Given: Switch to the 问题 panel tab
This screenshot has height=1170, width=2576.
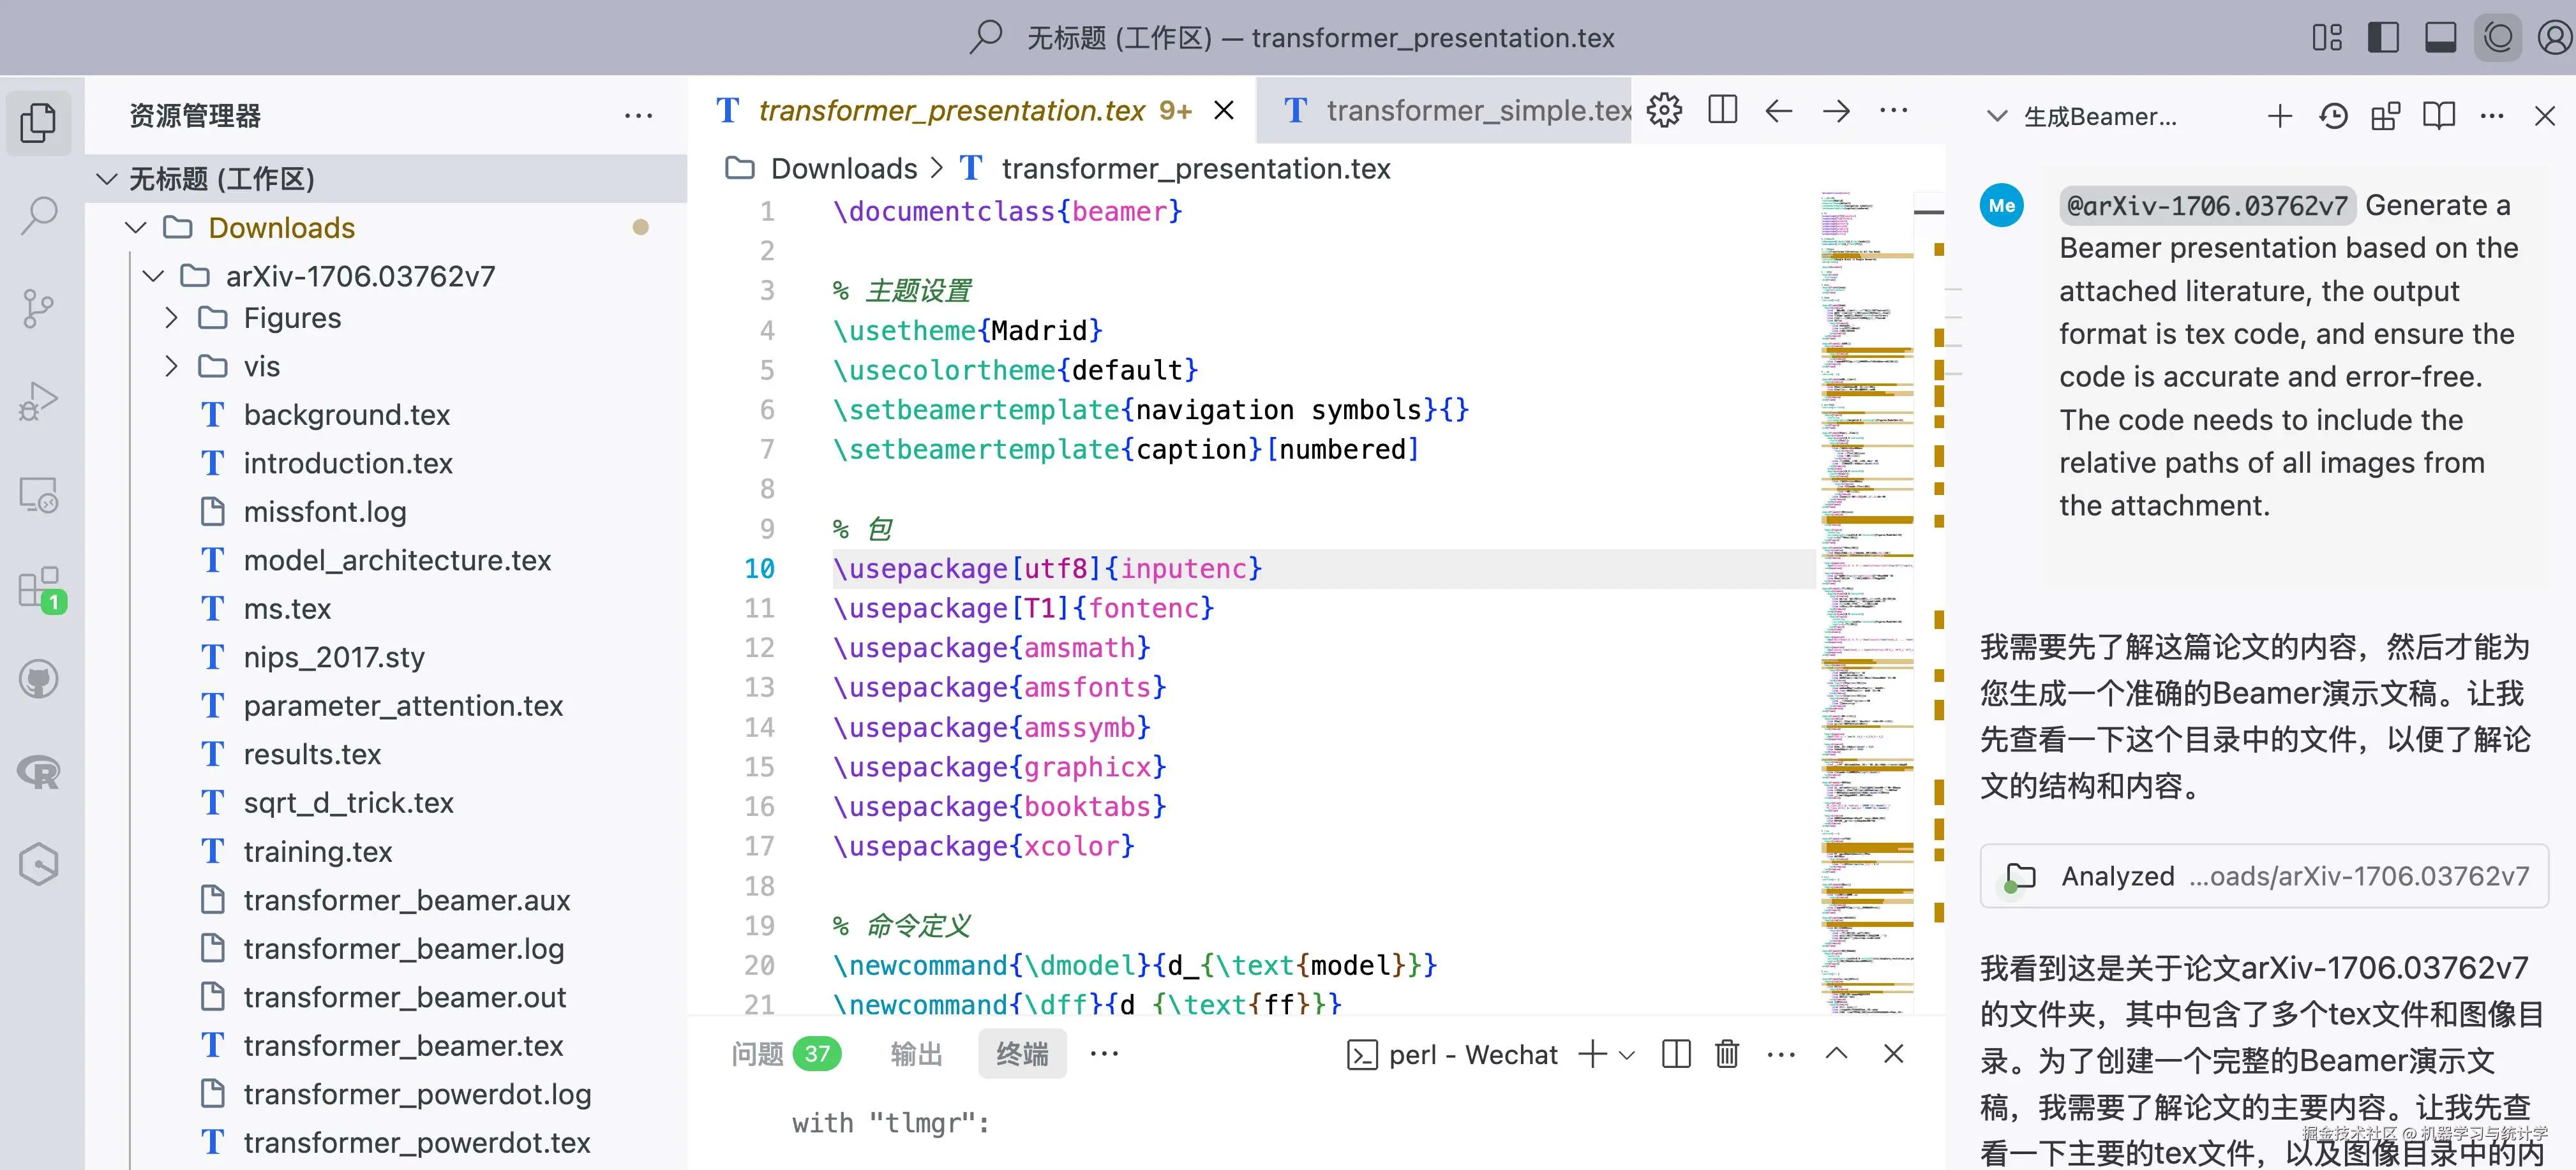Looking at the screenshot, I should [x=757, y=1054].
